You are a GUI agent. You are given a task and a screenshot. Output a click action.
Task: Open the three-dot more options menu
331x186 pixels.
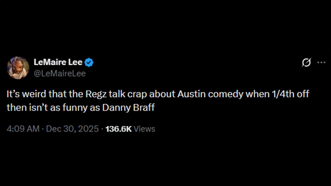pyautogui.click(x=321, y=62)
